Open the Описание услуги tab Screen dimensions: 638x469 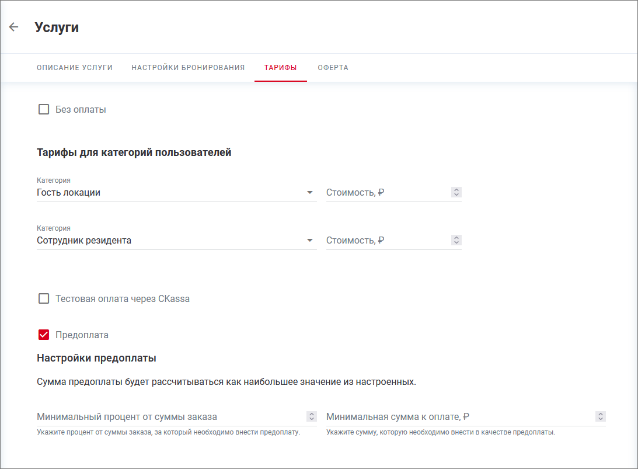click(x=75, y=68)
